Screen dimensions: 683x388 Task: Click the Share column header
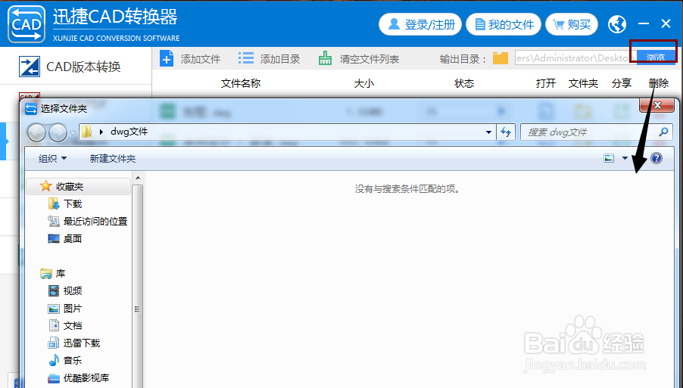point(622,83)
